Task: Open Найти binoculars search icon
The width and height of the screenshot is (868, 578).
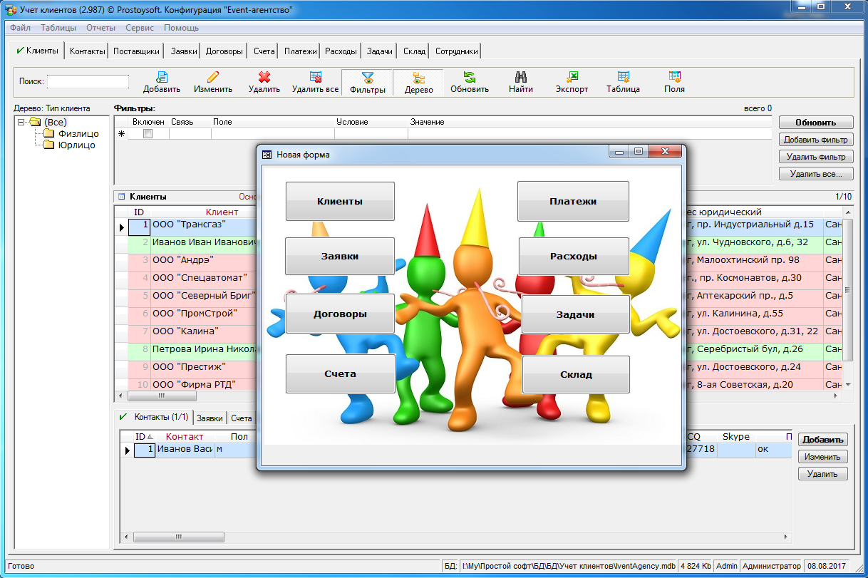Action: [520, 78]
